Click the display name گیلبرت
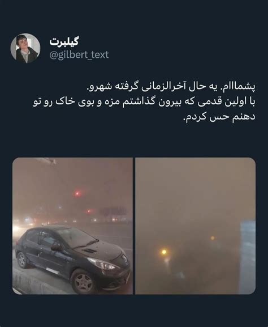 [64, 42]
